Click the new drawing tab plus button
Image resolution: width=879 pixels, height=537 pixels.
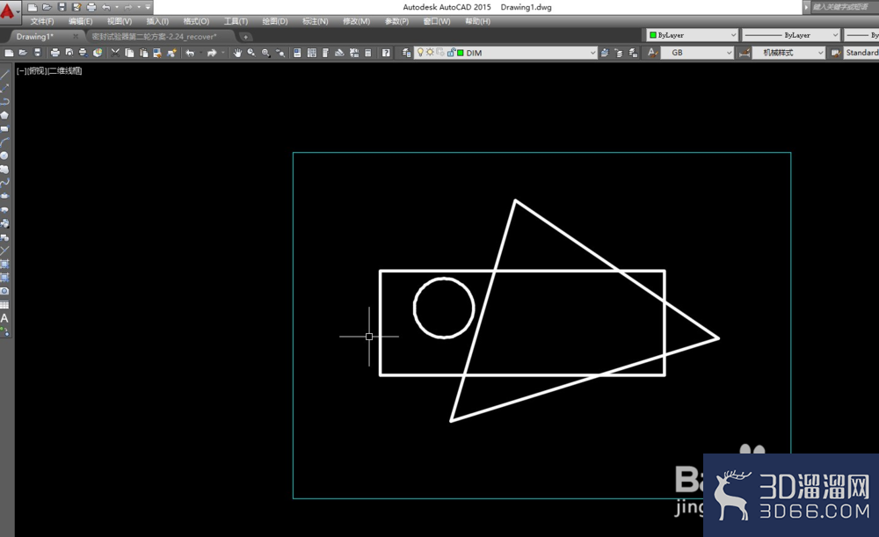pos(245,37)
